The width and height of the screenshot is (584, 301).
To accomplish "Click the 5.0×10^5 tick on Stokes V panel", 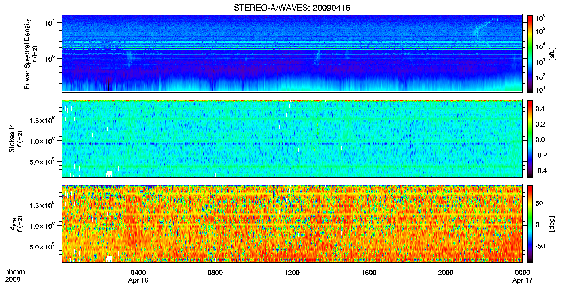I will [42, 162].
